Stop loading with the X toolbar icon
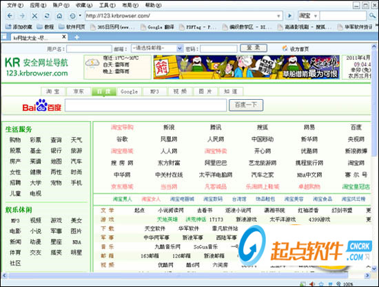Screen dimensions: 379x287 tap(34, 16)
